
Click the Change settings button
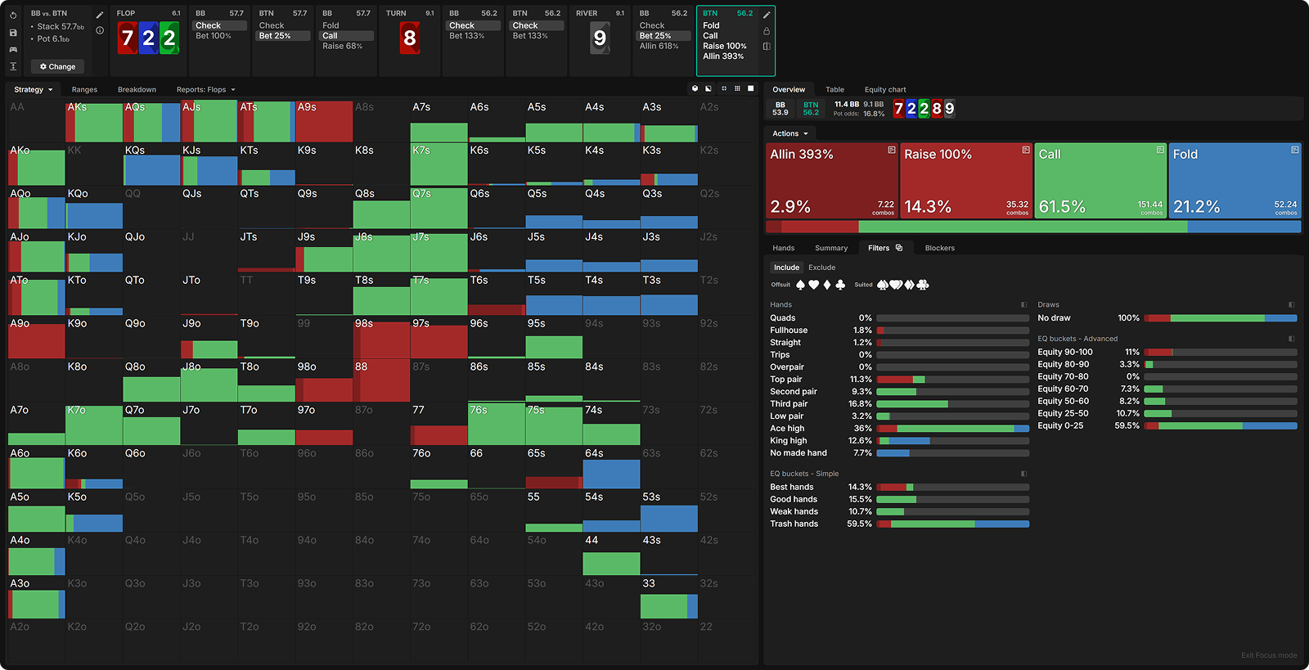[x=57, y=67]
